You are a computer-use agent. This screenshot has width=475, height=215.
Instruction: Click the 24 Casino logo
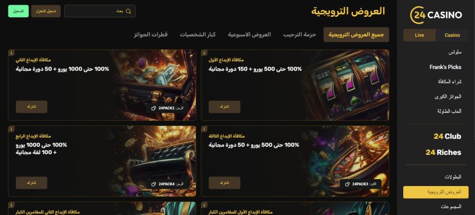coord(436,15)
